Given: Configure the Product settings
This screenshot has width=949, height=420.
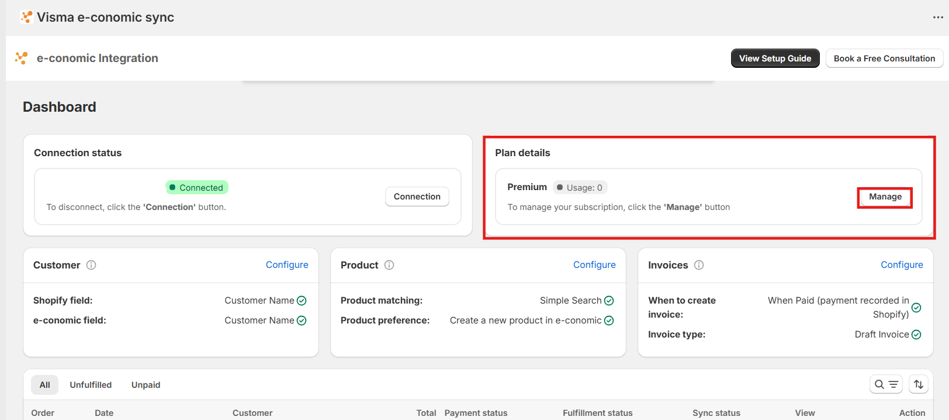Looking at the screenshot, I should coord(594,265).
